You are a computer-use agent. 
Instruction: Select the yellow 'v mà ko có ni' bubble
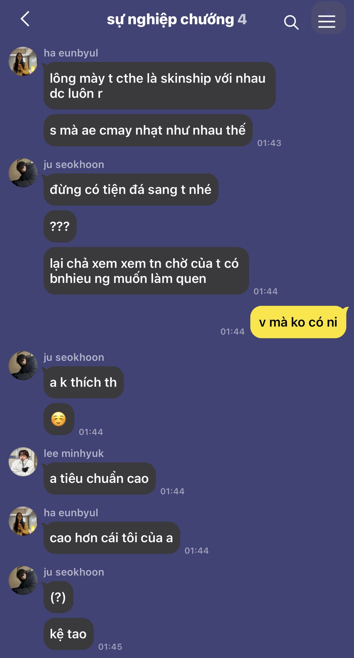(299, 322)
